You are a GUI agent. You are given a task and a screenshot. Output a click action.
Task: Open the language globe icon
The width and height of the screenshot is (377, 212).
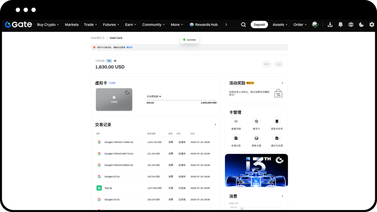coord(351,25)
